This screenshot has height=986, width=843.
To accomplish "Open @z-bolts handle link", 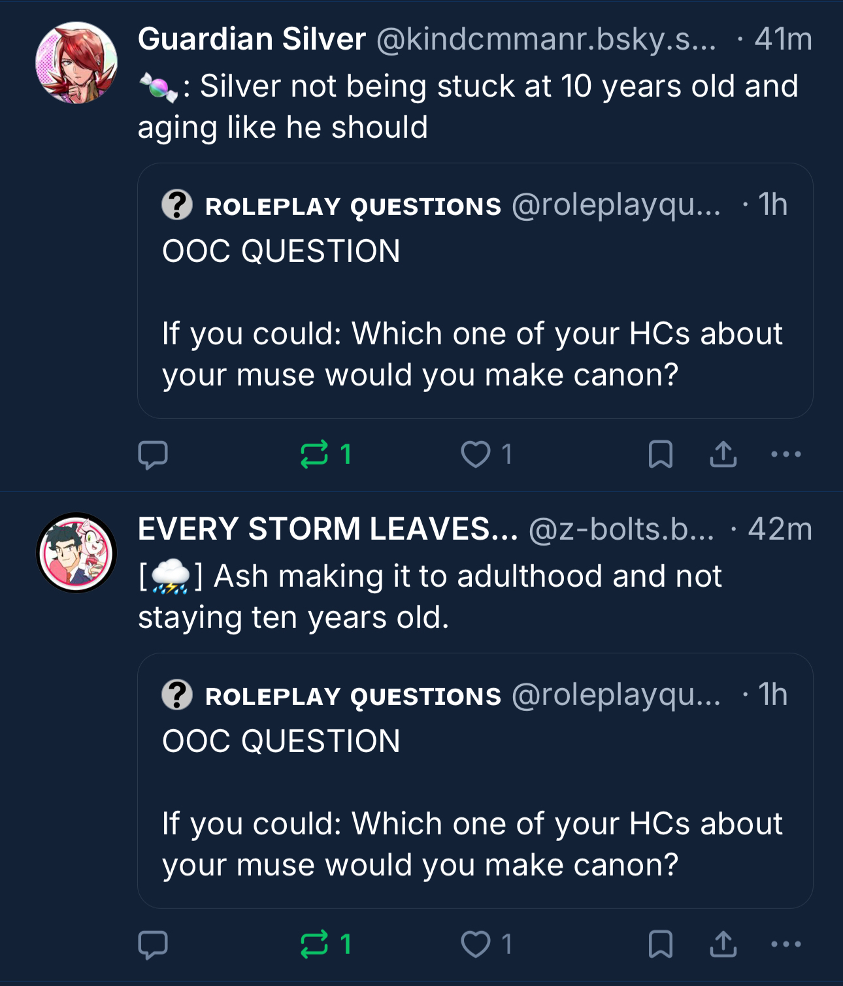I will pyautogui.click(x=621, y=529).
